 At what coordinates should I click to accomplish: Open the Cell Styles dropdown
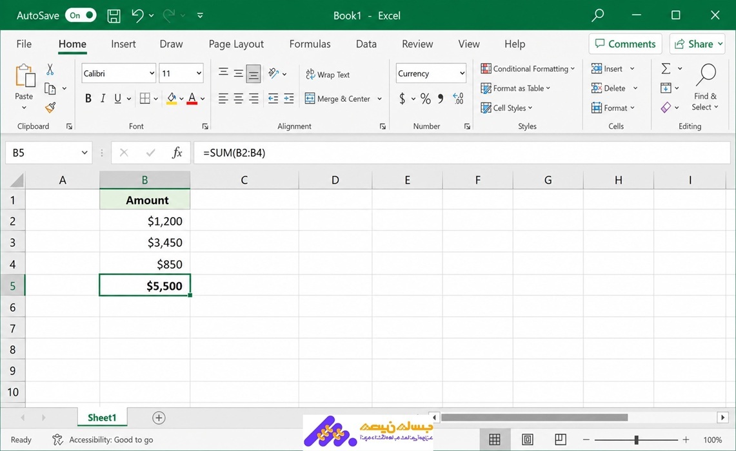point(506,108)
